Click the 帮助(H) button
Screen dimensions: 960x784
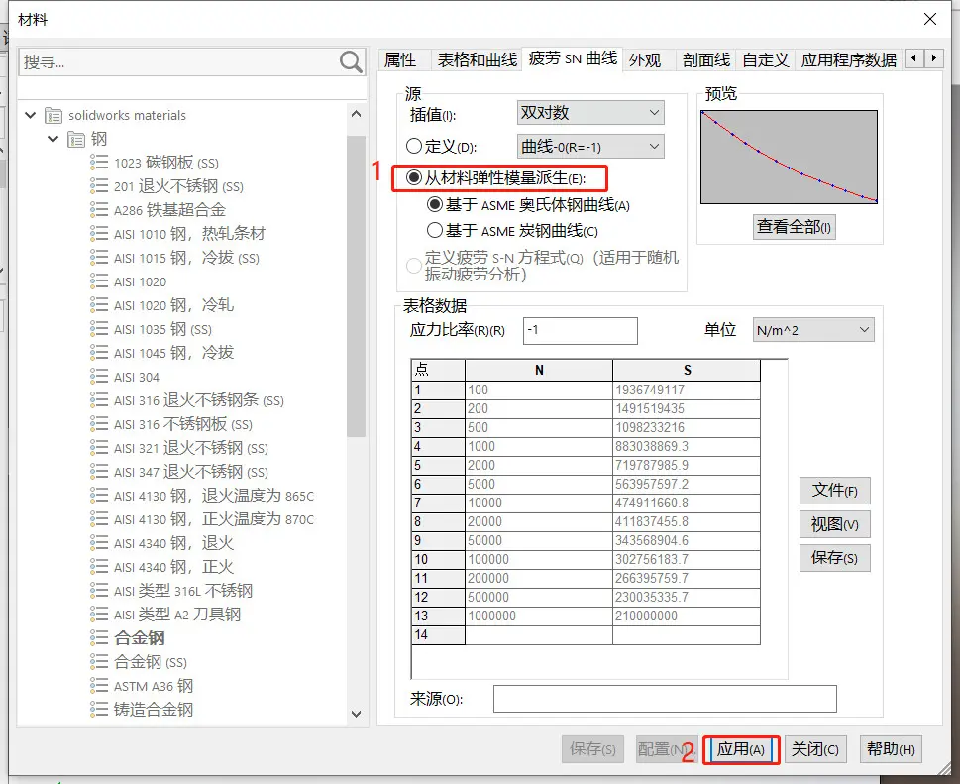tap(891, 749)
